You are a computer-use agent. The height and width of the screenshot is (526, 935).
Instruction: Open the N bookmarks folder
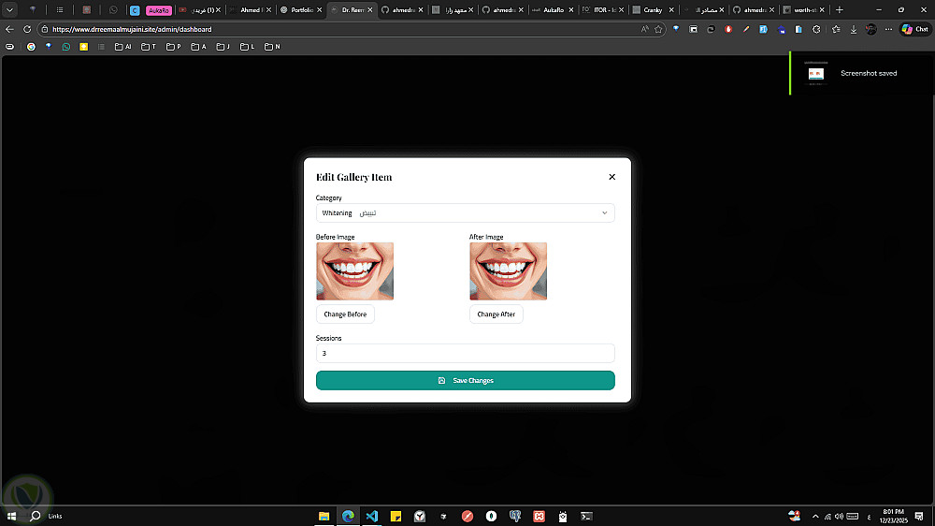(x=272, y=47)
